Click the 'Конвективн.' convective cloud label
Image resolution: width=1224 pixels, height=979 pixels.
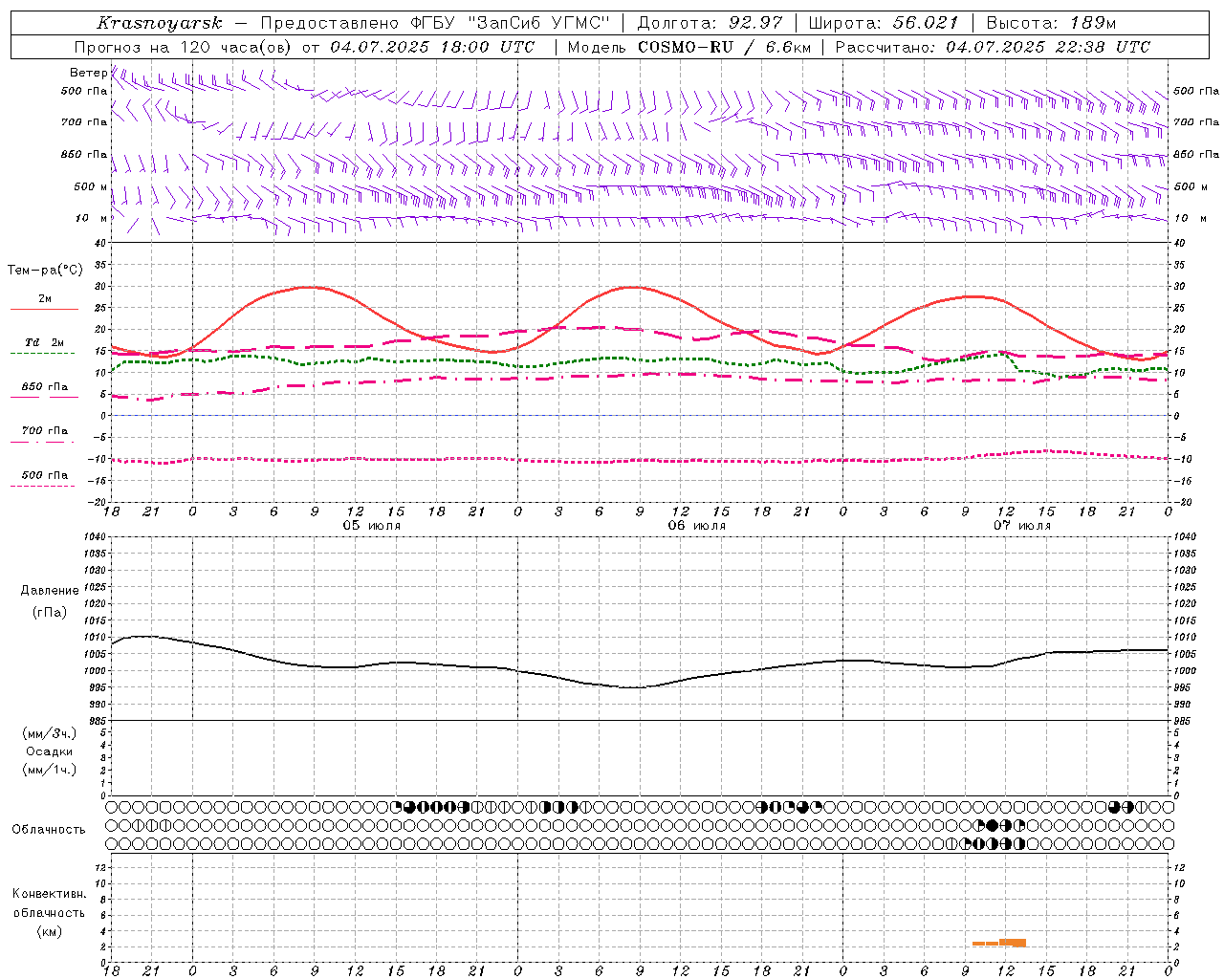pyautogui.click(x=49, y=894)
